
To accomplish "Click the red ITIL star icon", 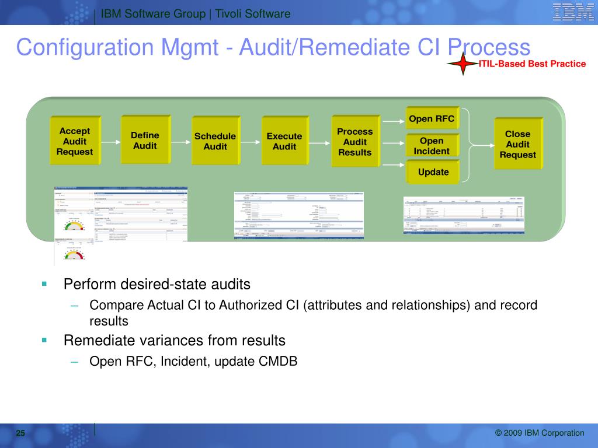I will pyautogui.click(x=463, y=64).
